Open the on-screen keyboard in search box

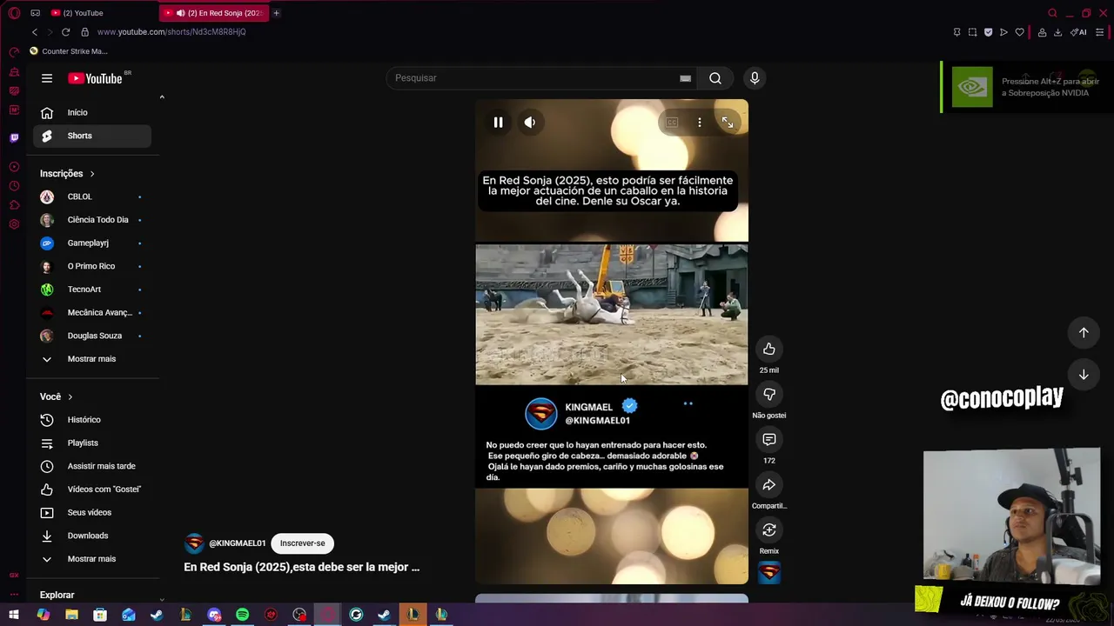pos(686,78)
